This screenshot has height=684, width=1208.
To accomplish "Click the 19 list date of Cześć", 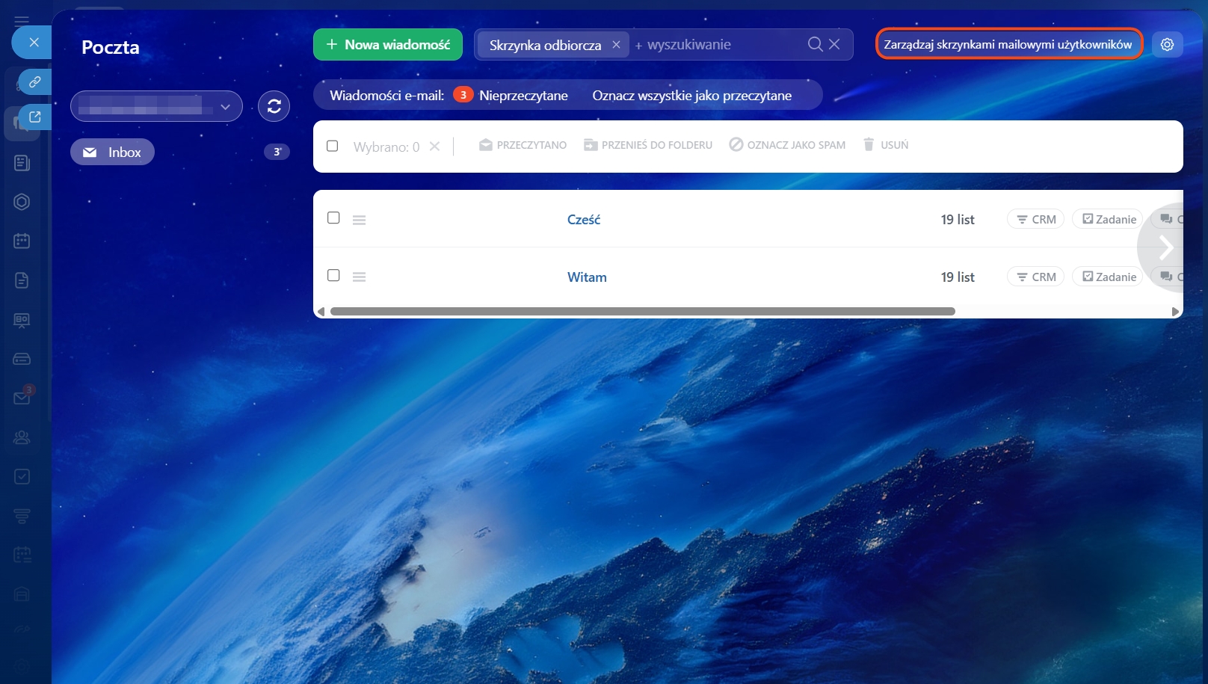I will tap(958, 219).
